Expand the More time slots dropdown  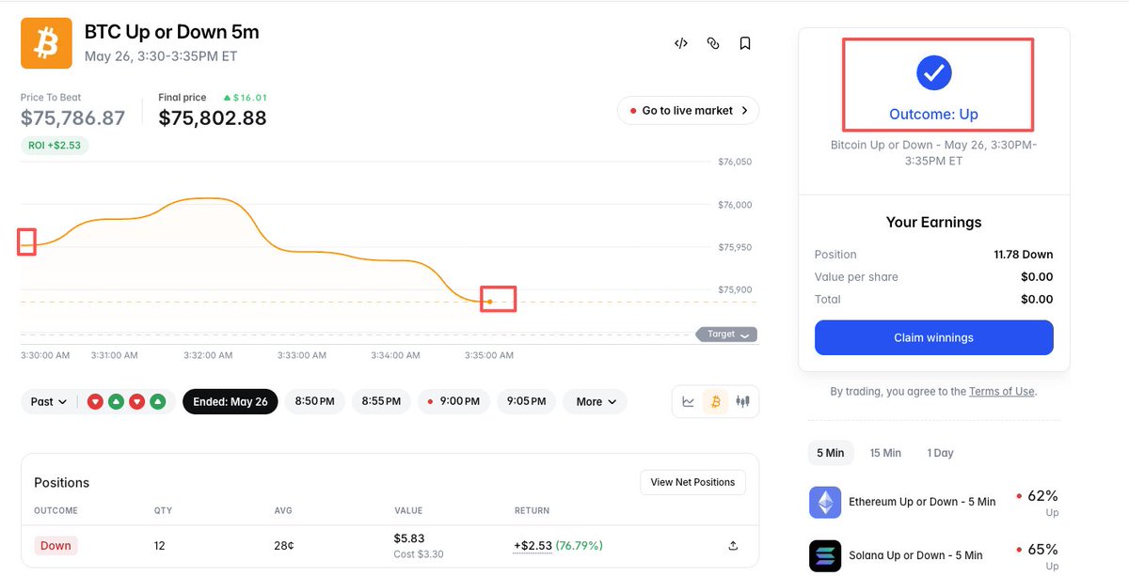[x=596, y=401]
